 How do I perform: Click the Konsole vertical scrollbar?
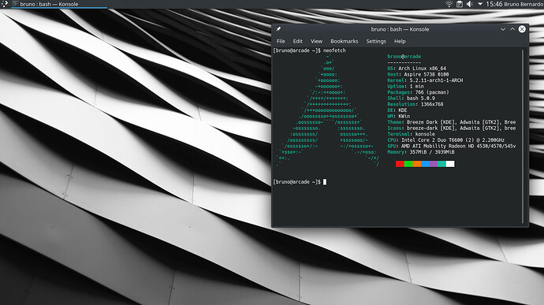tap(523, 136)
